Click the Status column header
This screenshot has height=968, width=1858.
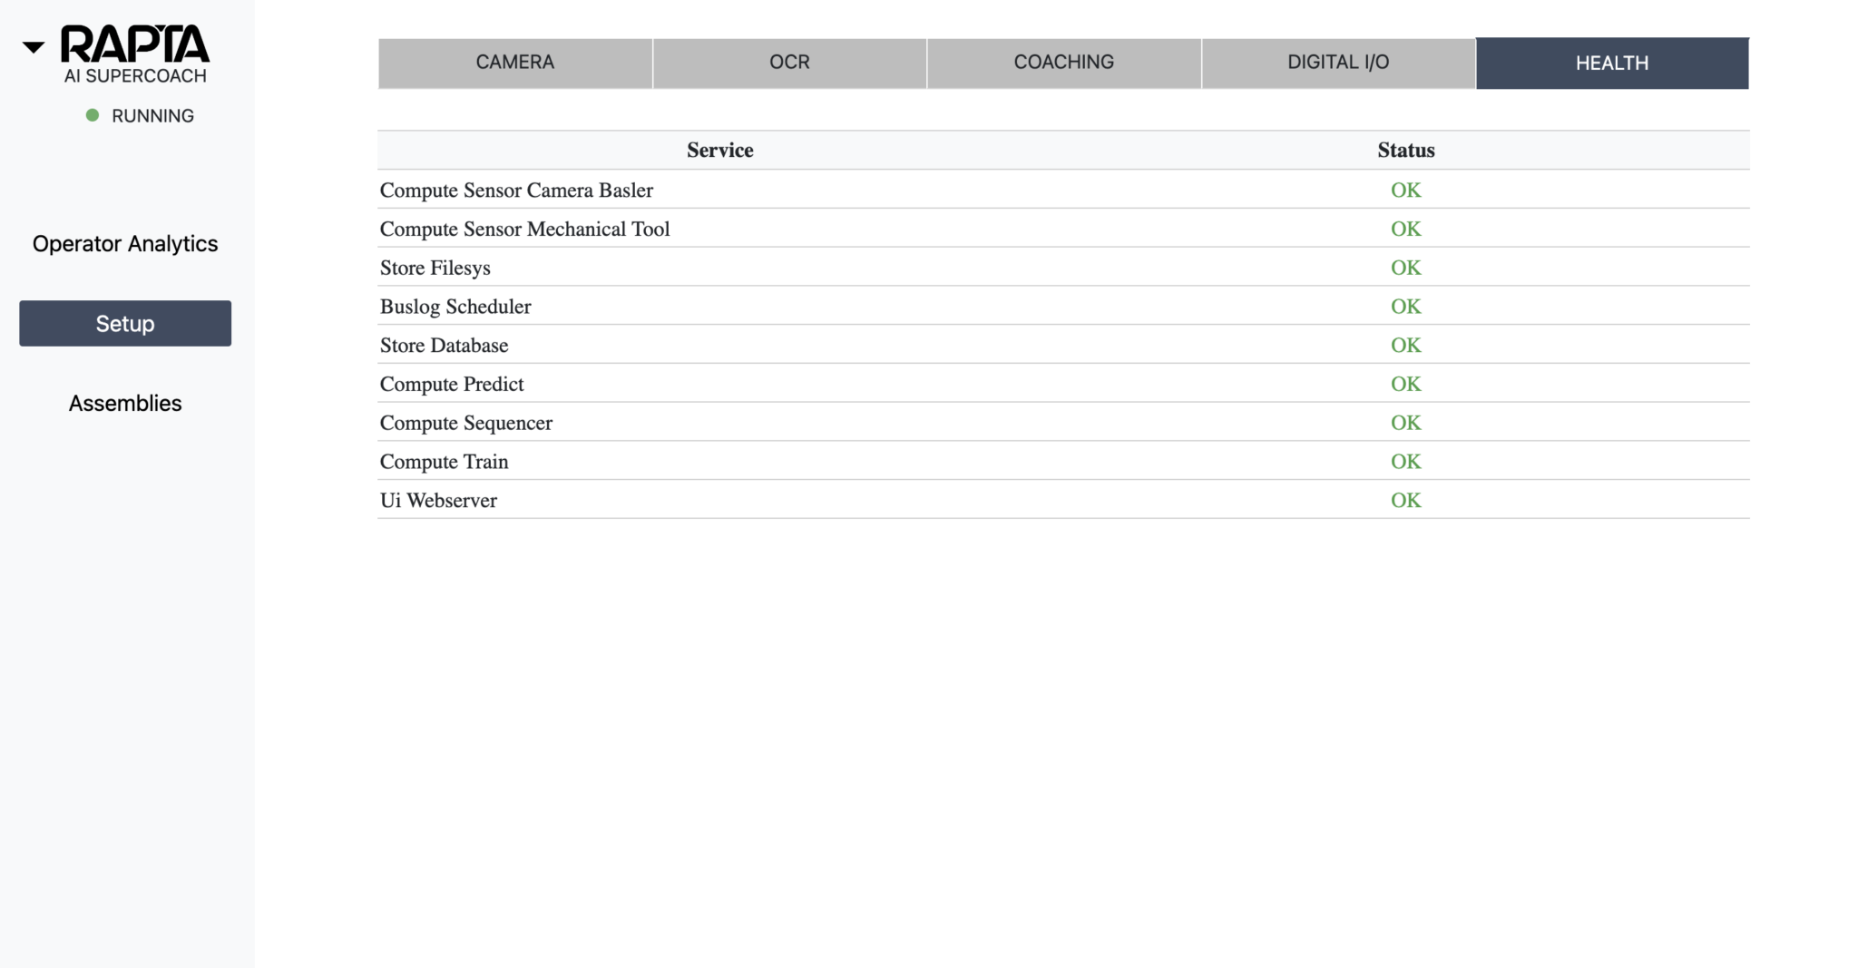pyautogui.click(x=1405, y=151)
